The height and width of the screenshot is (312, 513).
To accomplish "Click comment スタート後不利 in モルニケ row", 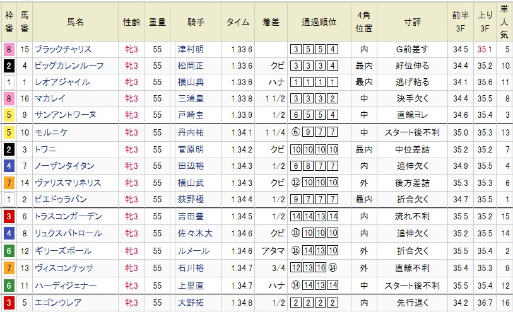I will 413,132.
